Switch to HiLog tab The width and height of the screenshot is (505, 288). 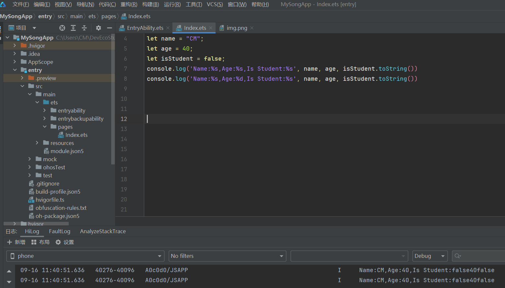(32, 231)
